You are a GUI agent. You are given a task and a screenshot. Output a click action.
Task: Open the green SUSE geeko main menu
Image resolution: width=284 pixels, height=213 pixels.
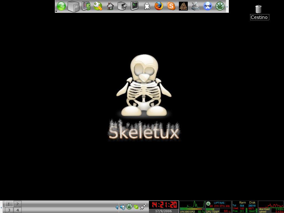click(61, 6)
